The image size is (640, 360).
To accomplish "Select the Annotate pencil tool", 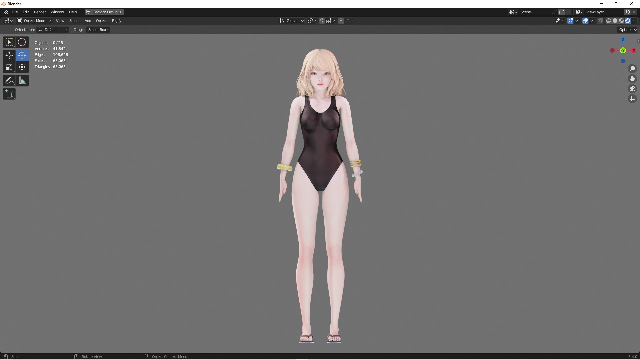I will [x=9, y=81].
